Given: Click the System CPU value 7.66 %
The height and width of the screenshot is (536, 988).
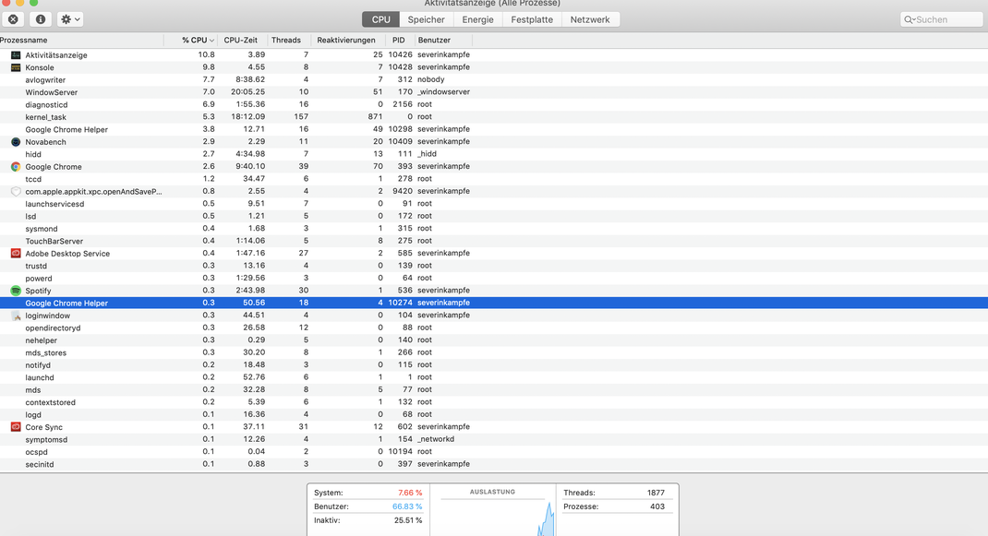Looking at the screenshot, I should [x=410, y=493].
